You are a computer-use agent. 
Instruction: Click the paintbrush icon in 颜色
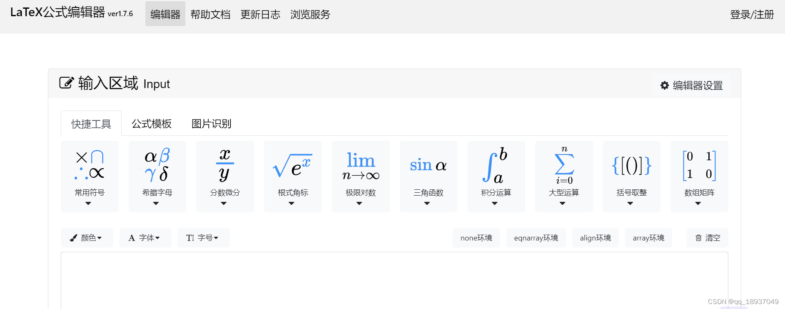pyautogui.click(x=73, y=238)
